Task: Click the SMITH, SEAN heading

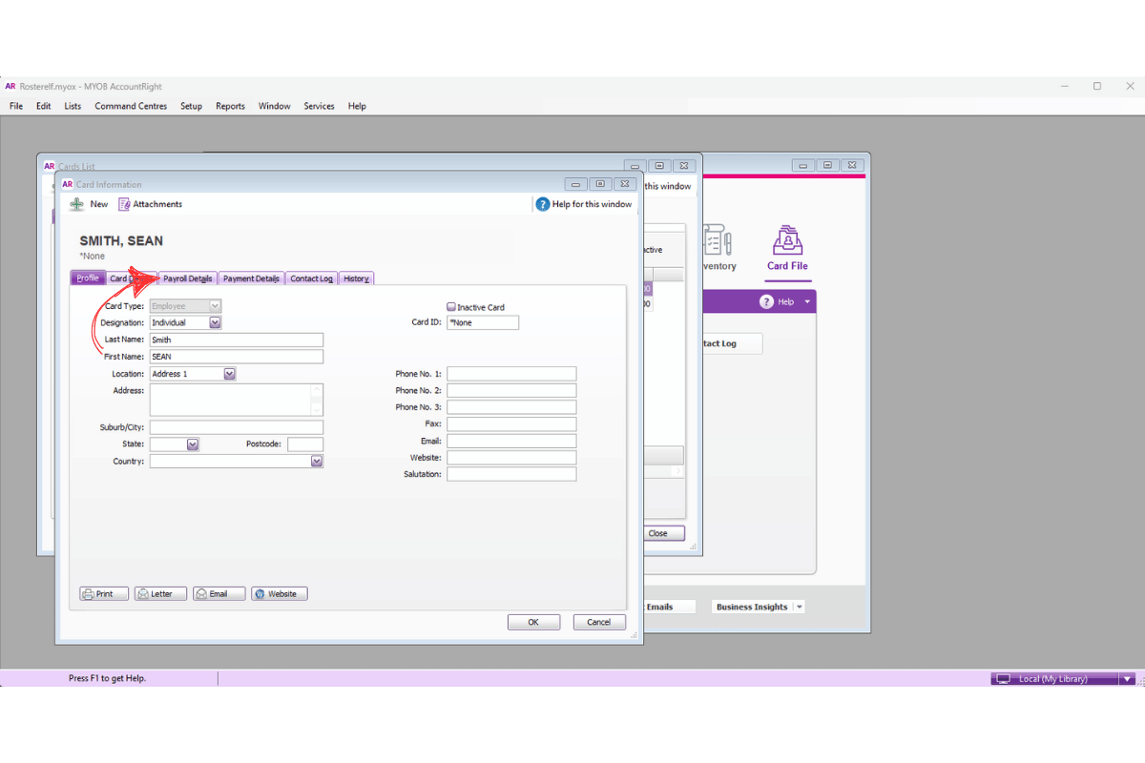Action: 121,241
